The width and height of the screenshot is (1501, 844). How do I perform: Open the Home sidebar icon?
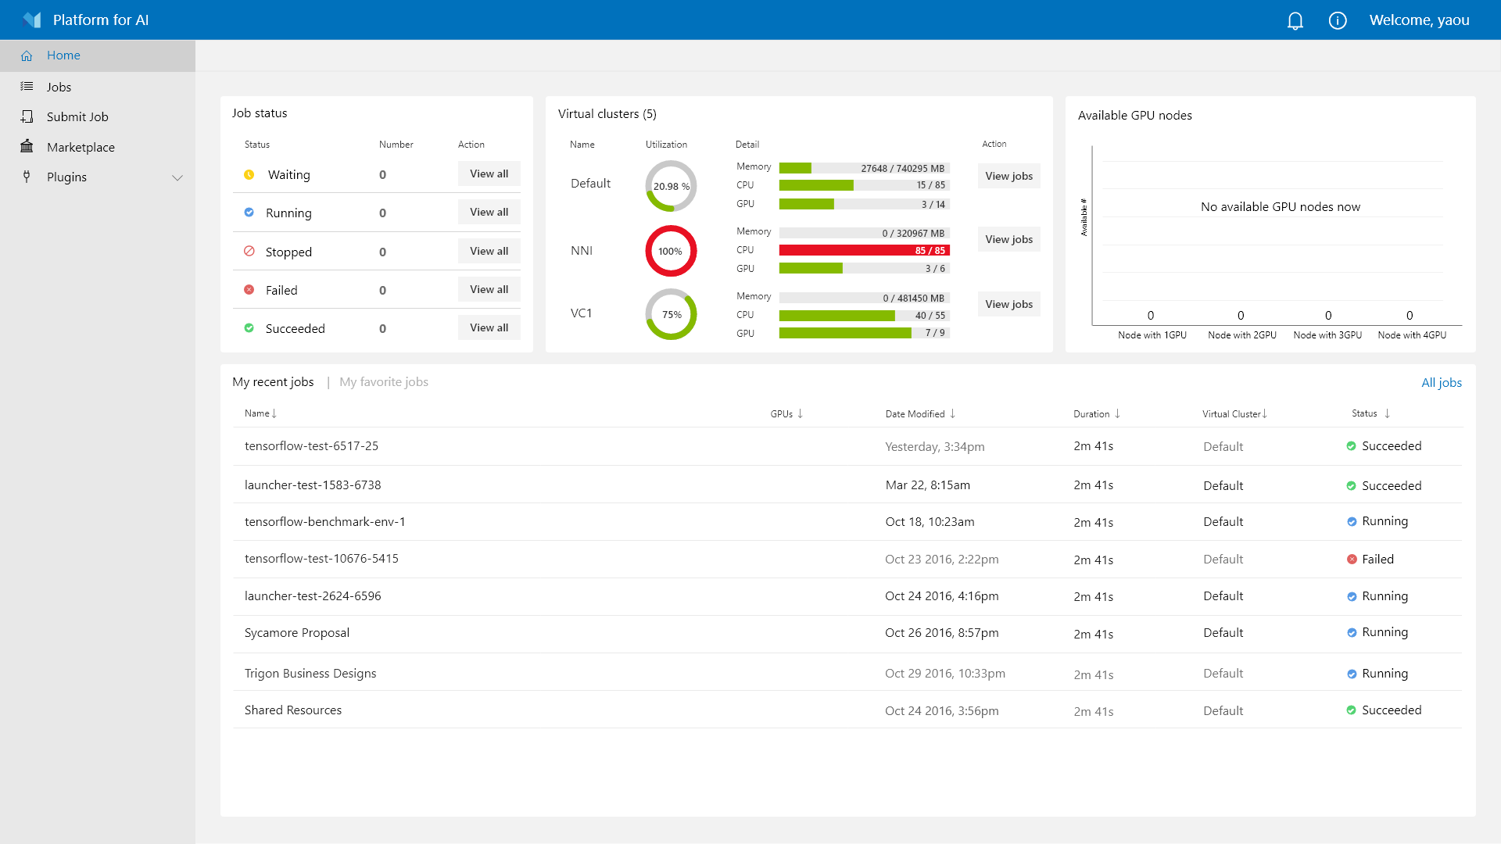pos(27,55)
